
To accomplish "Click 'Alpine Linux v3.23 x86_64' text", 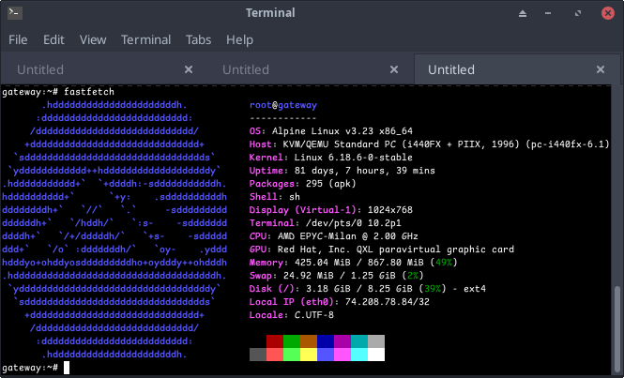I will pyautogui.click(x=342, y=131).
